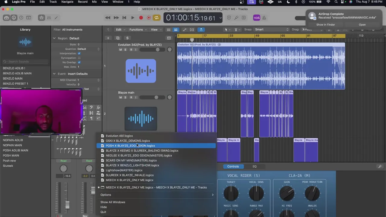Toggle the Interpretation checkbox

(x=79, y=53)
